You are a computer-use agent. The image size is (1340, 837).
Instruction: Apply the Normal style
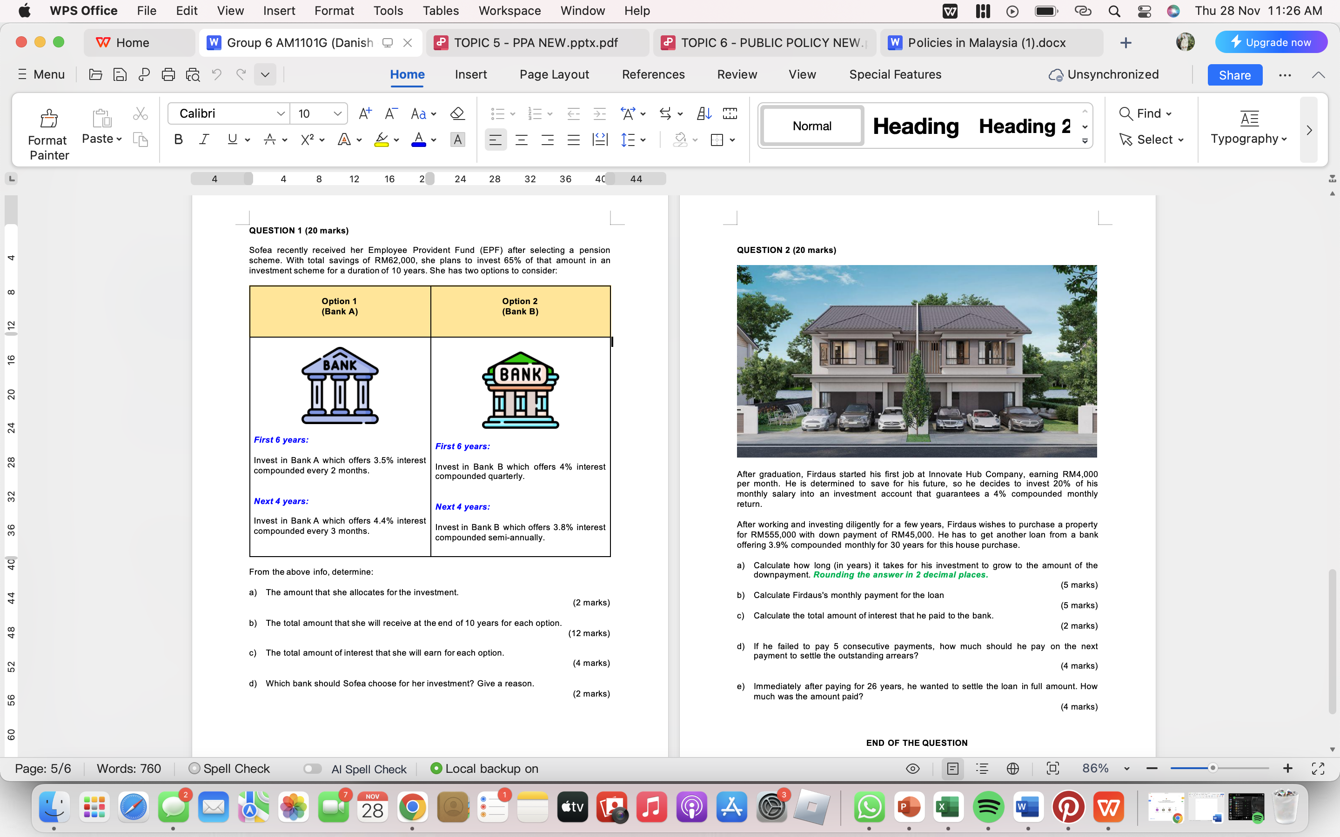pos(812,126)
